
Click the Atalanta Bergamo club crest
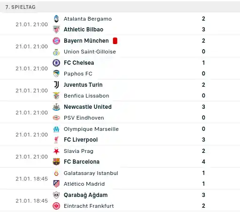(56, 19)
